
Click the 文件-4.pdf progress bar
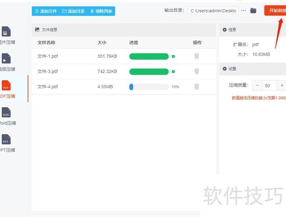[149, 87]
